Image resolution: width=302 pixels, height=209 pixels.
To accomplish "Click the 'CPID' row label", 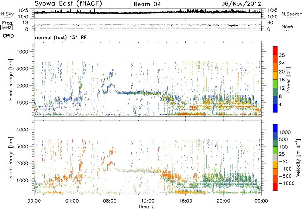I will pos(8,36).
